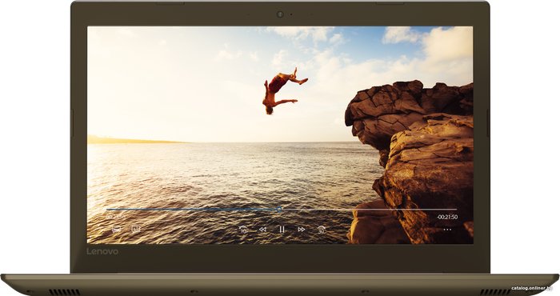
Task: Open the subtitles and audio icon
Action: coord(136,230)
